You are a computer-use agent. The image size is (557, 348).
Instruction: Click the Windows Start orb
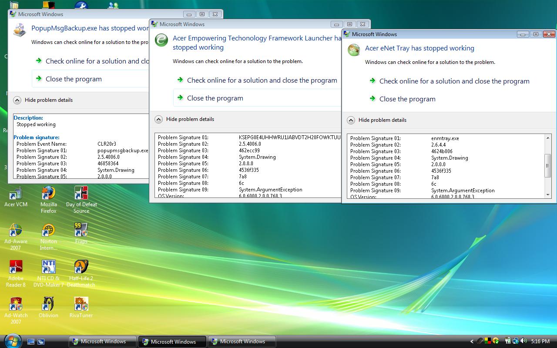coord(12,341)
